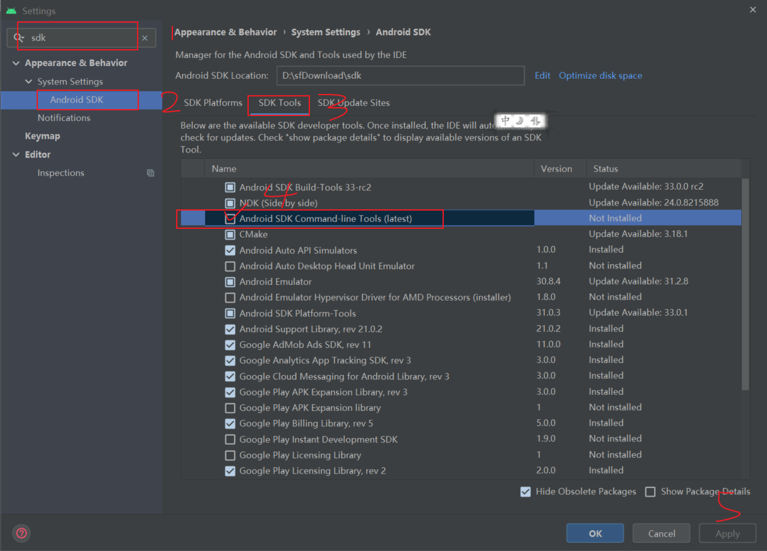The image size is (767, 551).
Task: Open Keymap settings
Action: (42, 136)
